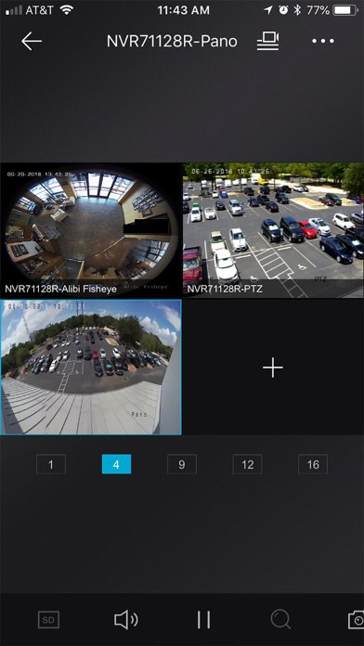
Task: Toggle the audio speaker
Action: (126, 620)
